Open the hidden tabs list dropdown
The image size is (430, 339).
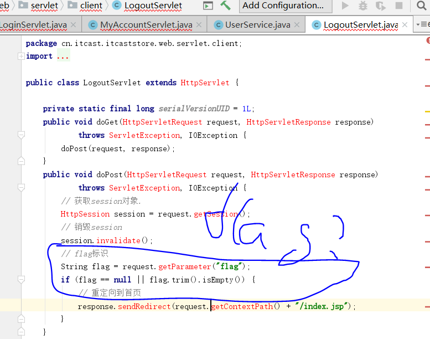(422, 24)
